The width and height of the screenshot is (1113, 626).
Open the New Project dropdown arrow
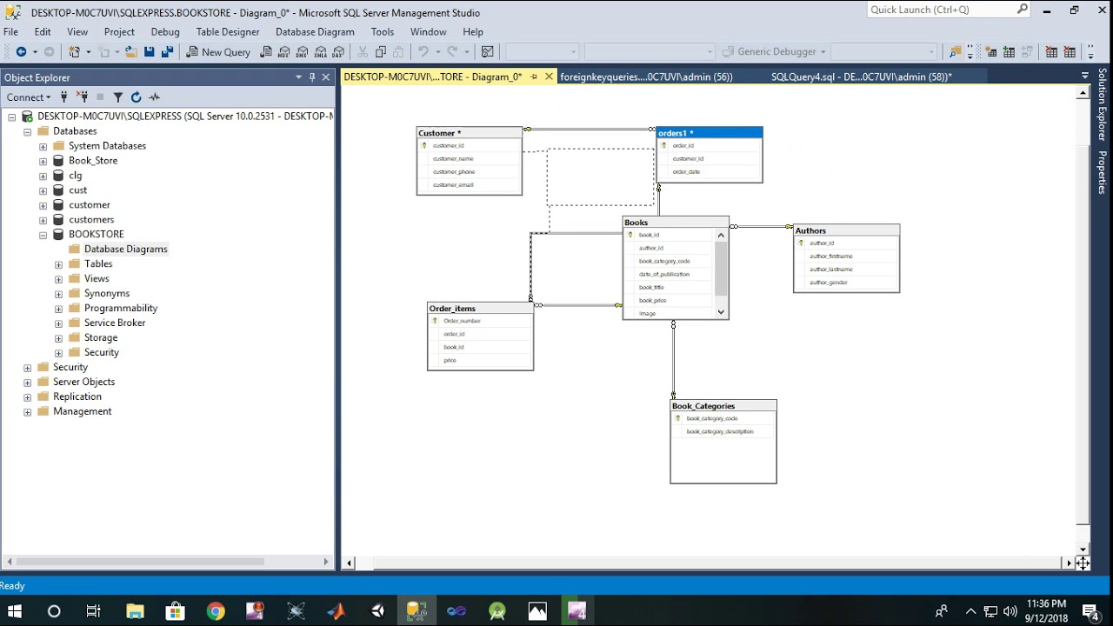88,52
